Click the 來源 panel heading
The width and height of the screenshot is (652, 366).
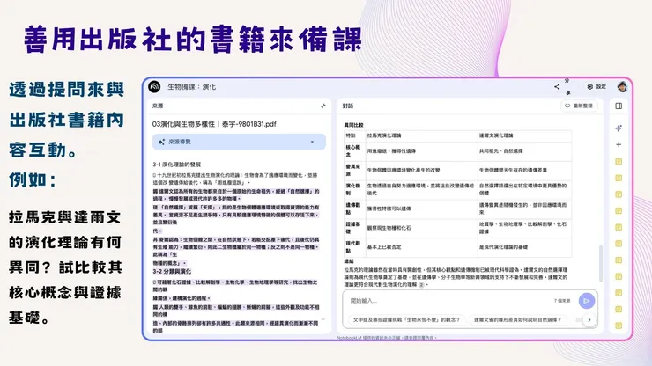[x=158, y=106]
